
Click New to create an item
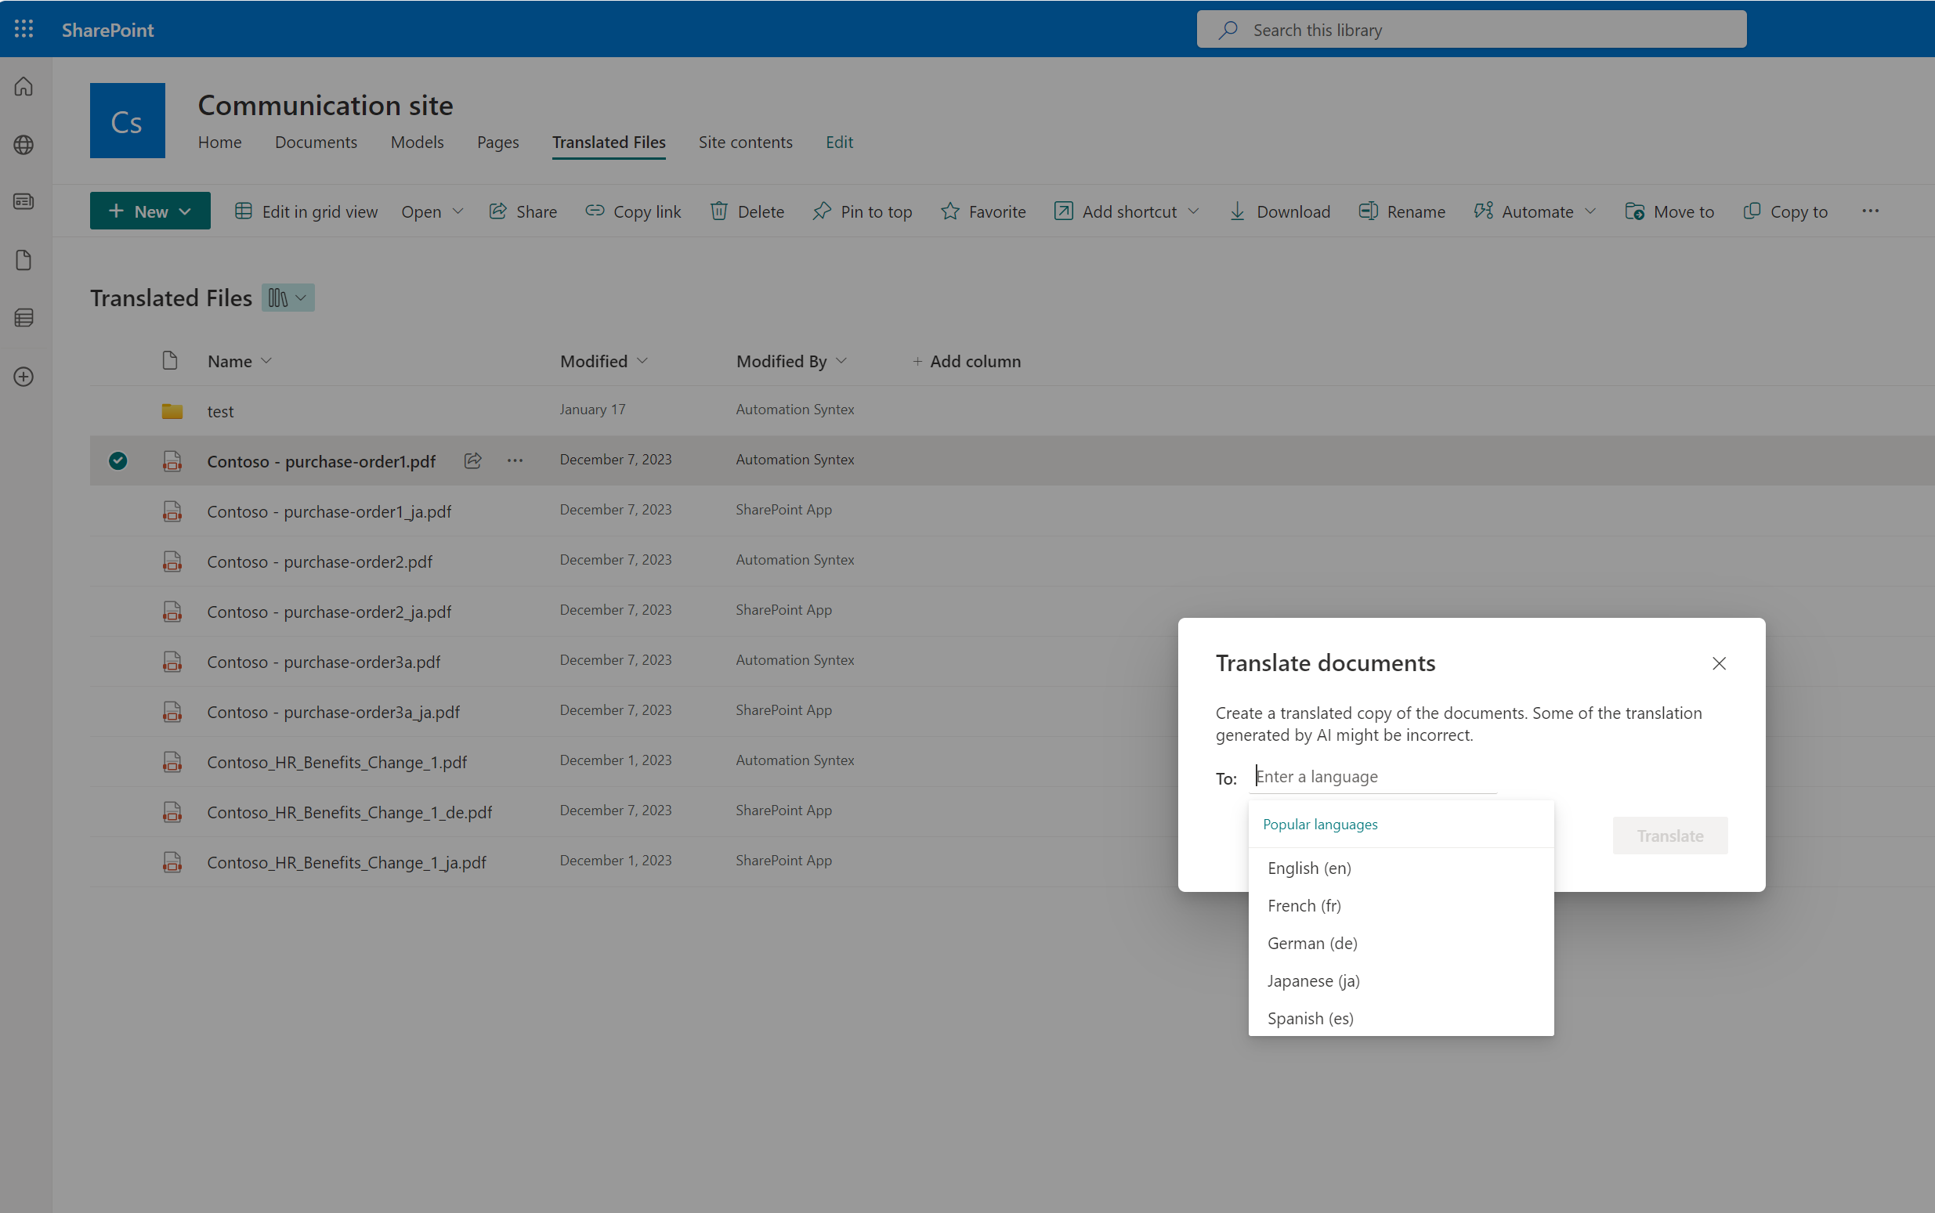tap(150, 210)
